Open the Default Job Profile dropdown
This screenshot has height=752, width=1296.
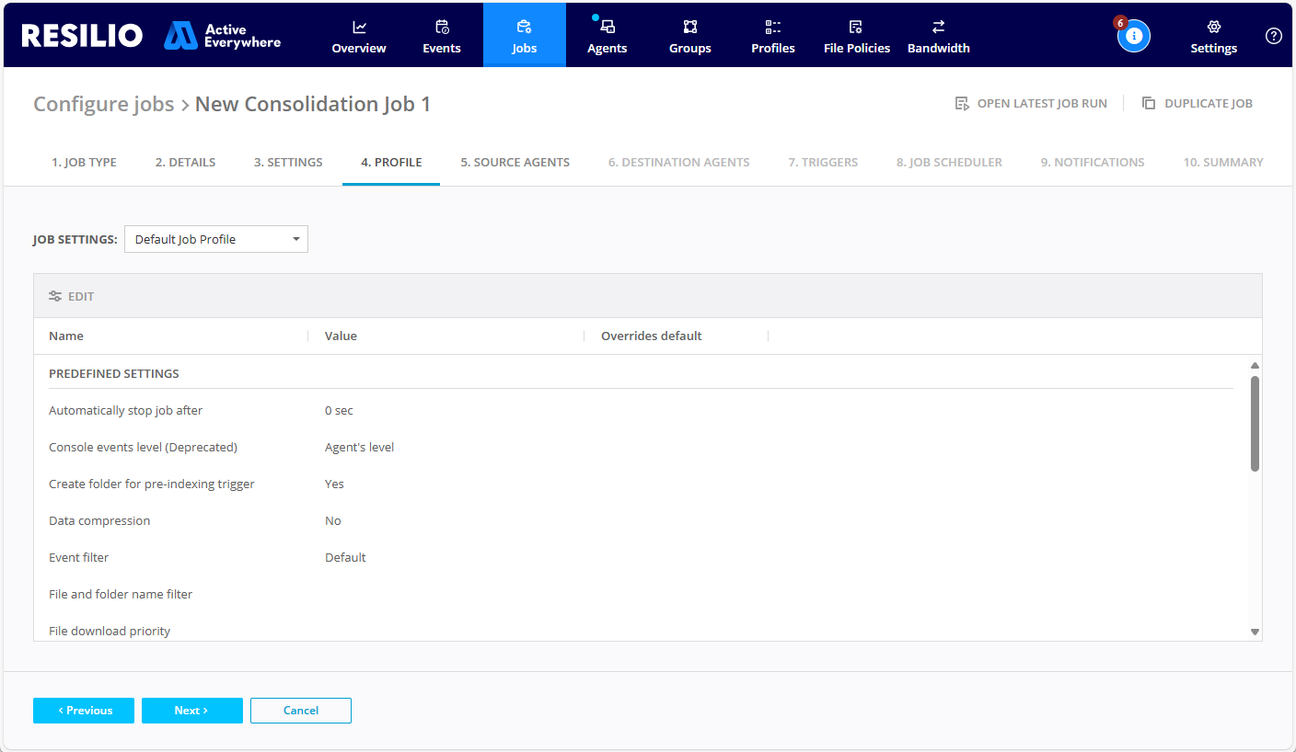[215, 239]
